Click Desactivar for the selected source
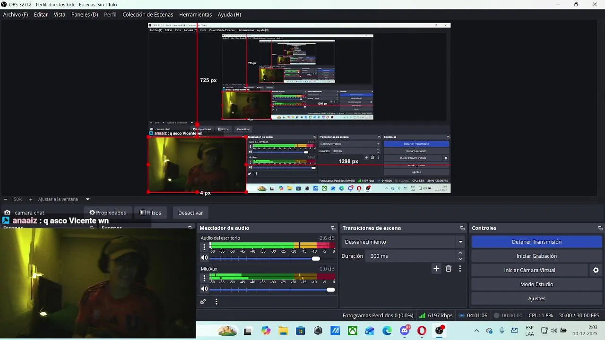The image size is (605, 340). (190, 212)
